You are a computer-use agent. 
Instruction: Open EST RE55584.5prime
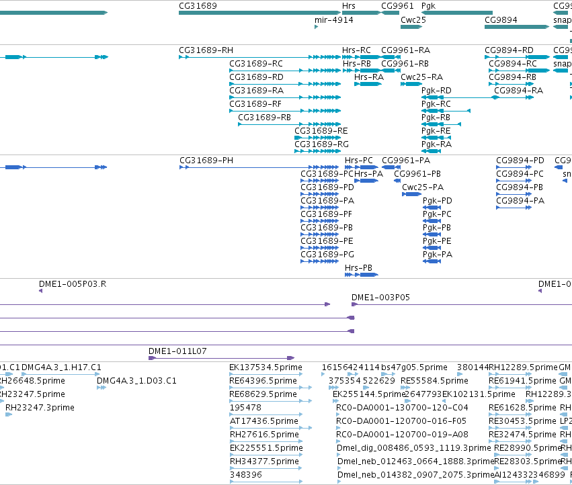click(434, 381)
